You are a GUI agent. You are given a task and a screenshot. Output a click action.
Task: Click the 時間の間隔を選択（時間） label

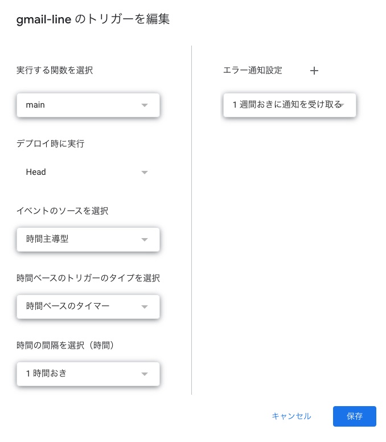point(67,345)
